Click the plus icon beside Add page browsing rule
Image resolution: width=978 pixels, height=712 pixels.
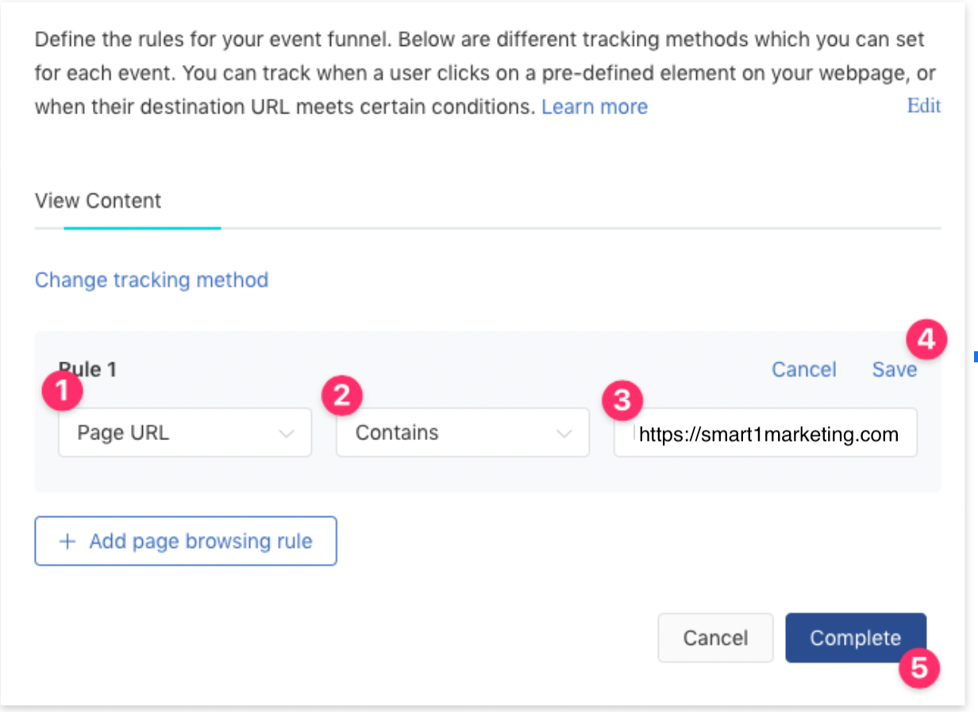coord(68,542)
